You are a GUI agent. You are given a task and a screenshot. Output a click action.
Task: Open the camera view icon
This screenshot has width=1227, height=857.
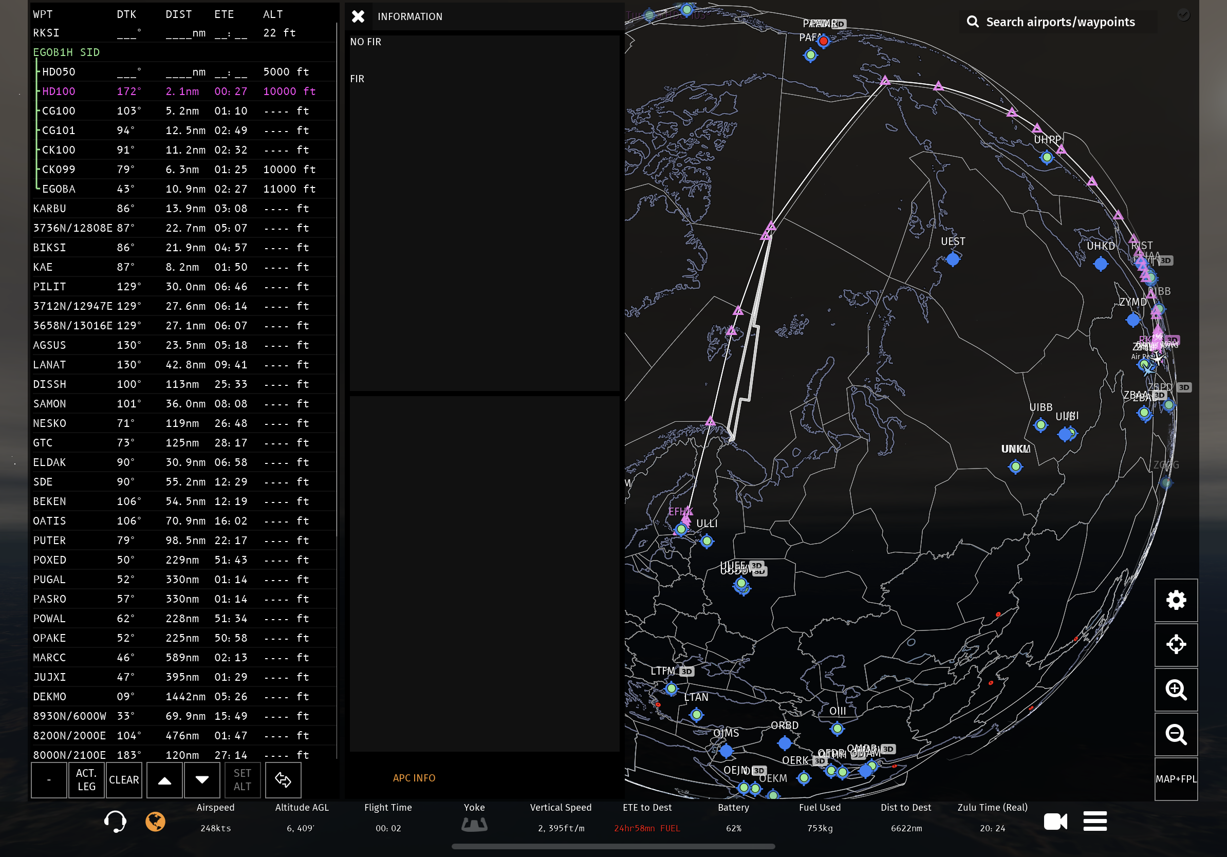[x=1055, y=821]
